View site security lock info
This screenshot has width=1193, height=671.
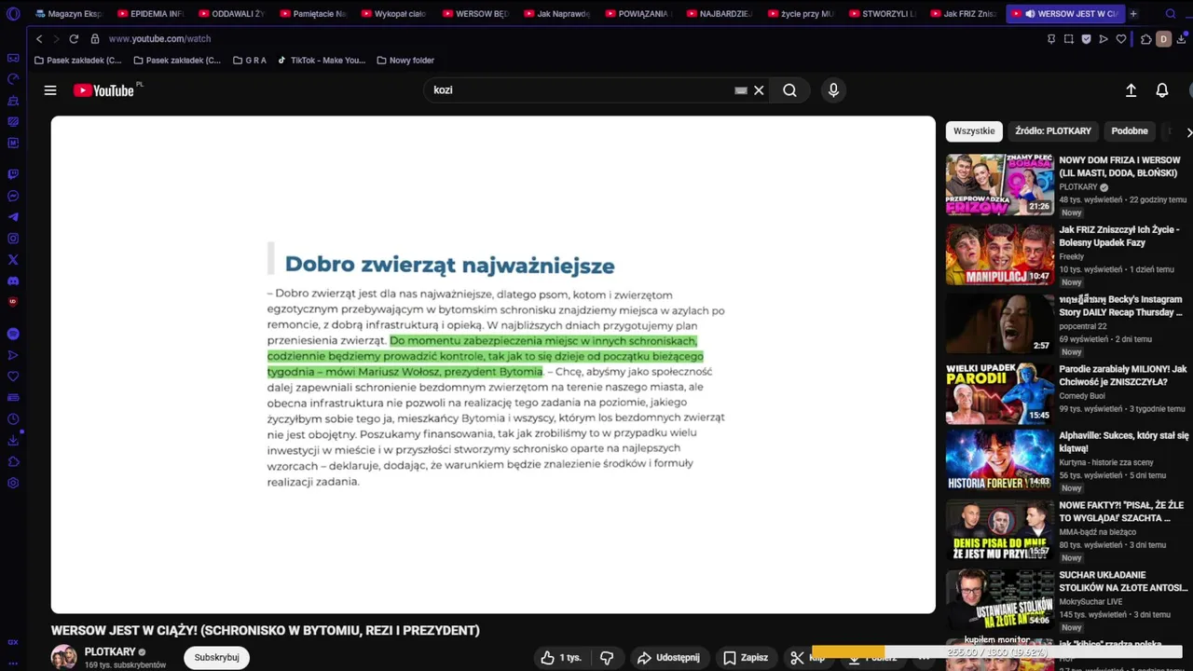point(95,39)
